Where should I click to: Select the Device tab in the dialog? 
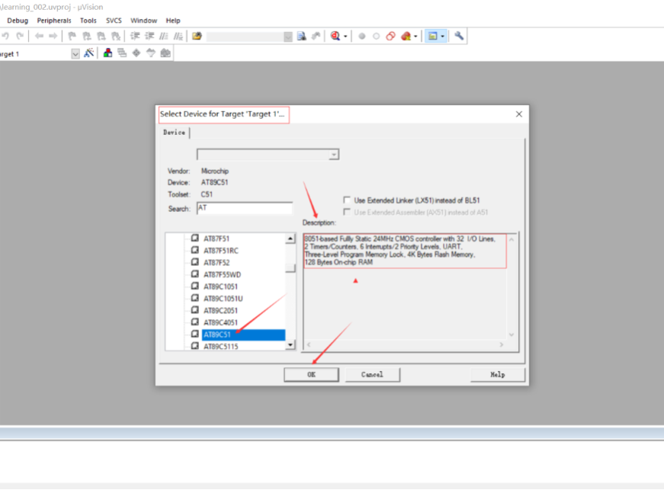175,133
